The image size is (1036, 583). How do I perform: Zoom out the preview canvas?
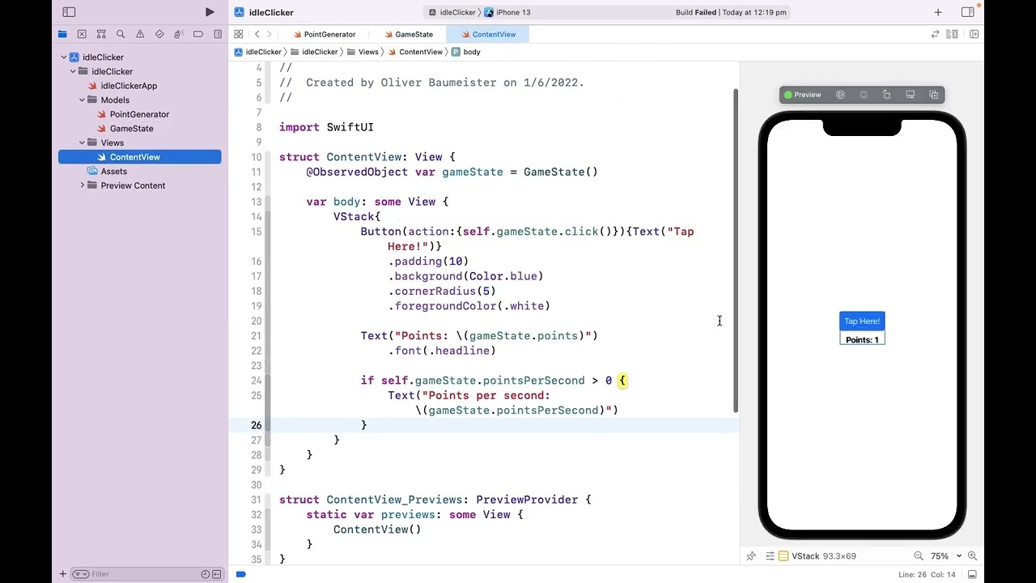coord(919,556)
